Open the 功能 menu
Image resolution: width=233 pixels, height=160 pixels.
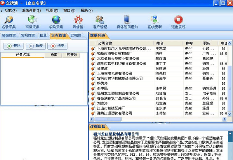pyautogui.click(x=10, y=10)
